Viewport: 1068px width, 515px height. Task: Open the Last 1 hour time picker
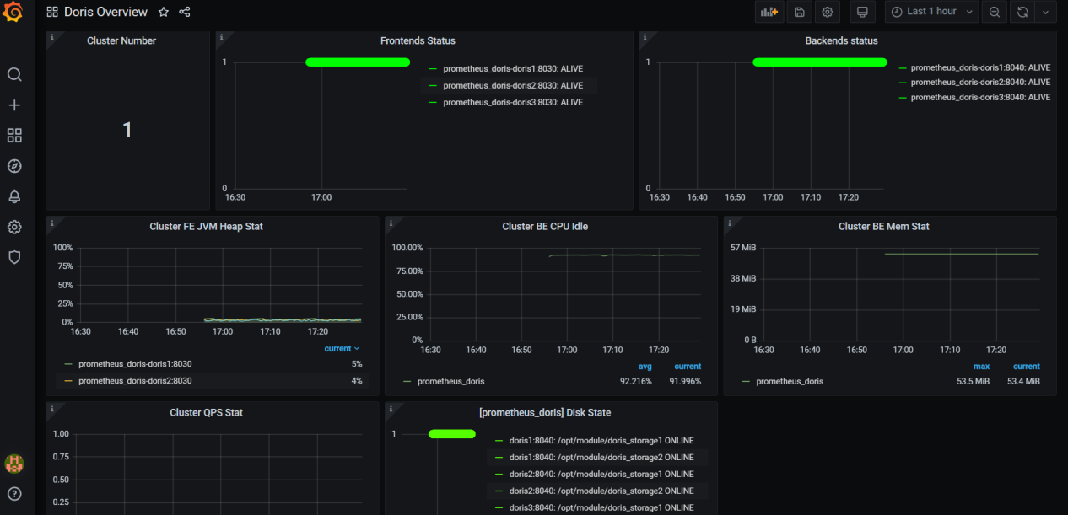[932, 12]
